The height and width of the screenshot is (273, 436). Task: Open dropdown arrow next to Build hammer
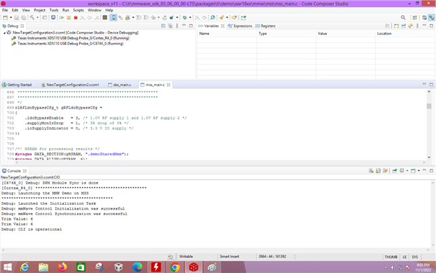[x=37, y=18]
